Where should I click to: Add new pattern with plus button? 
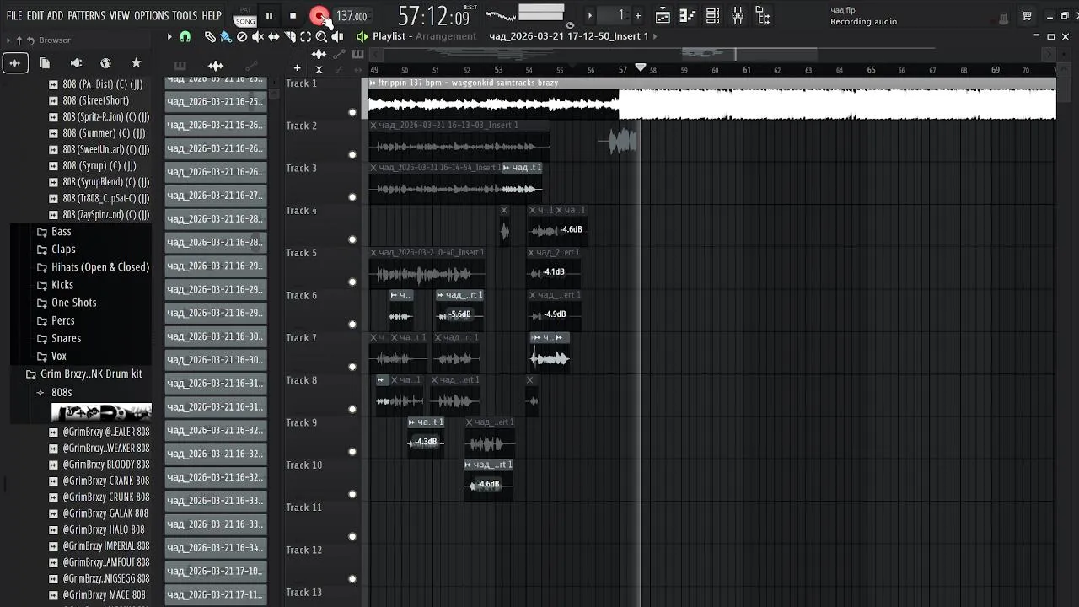(637, 15)
